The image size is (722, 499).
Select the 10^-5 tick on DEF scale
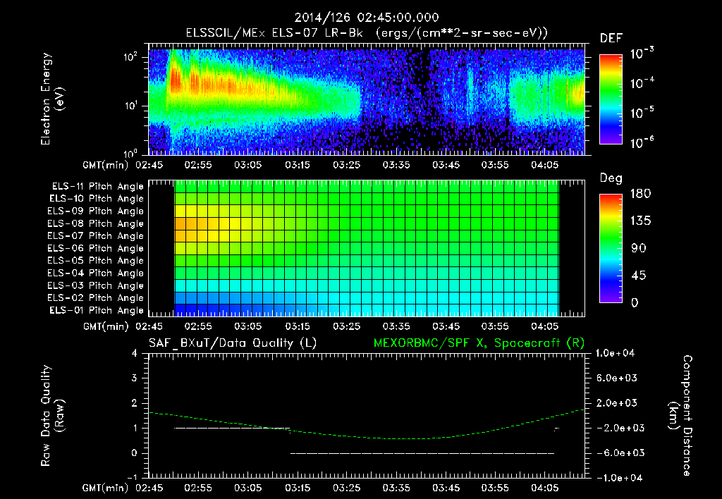[642, 112]
